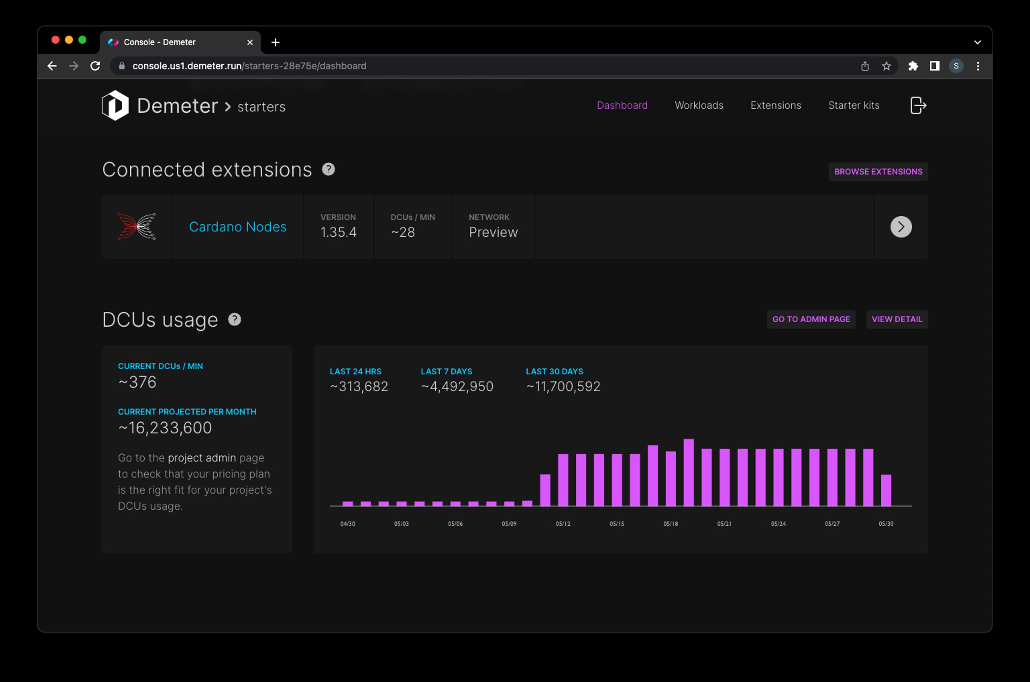
Task: Click the browser address bar URL
Action: point(249,66)
